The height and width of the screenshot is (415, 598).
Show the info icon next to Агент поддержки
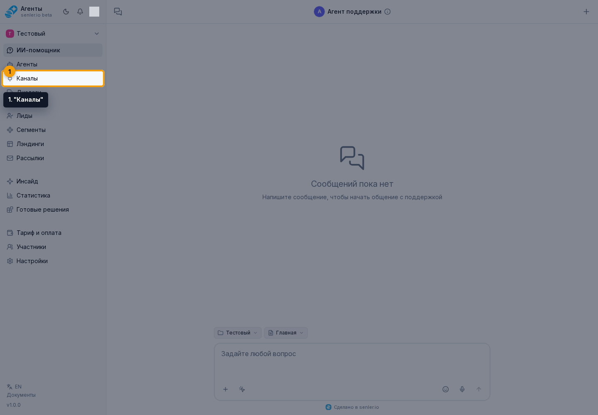point(387,12)
